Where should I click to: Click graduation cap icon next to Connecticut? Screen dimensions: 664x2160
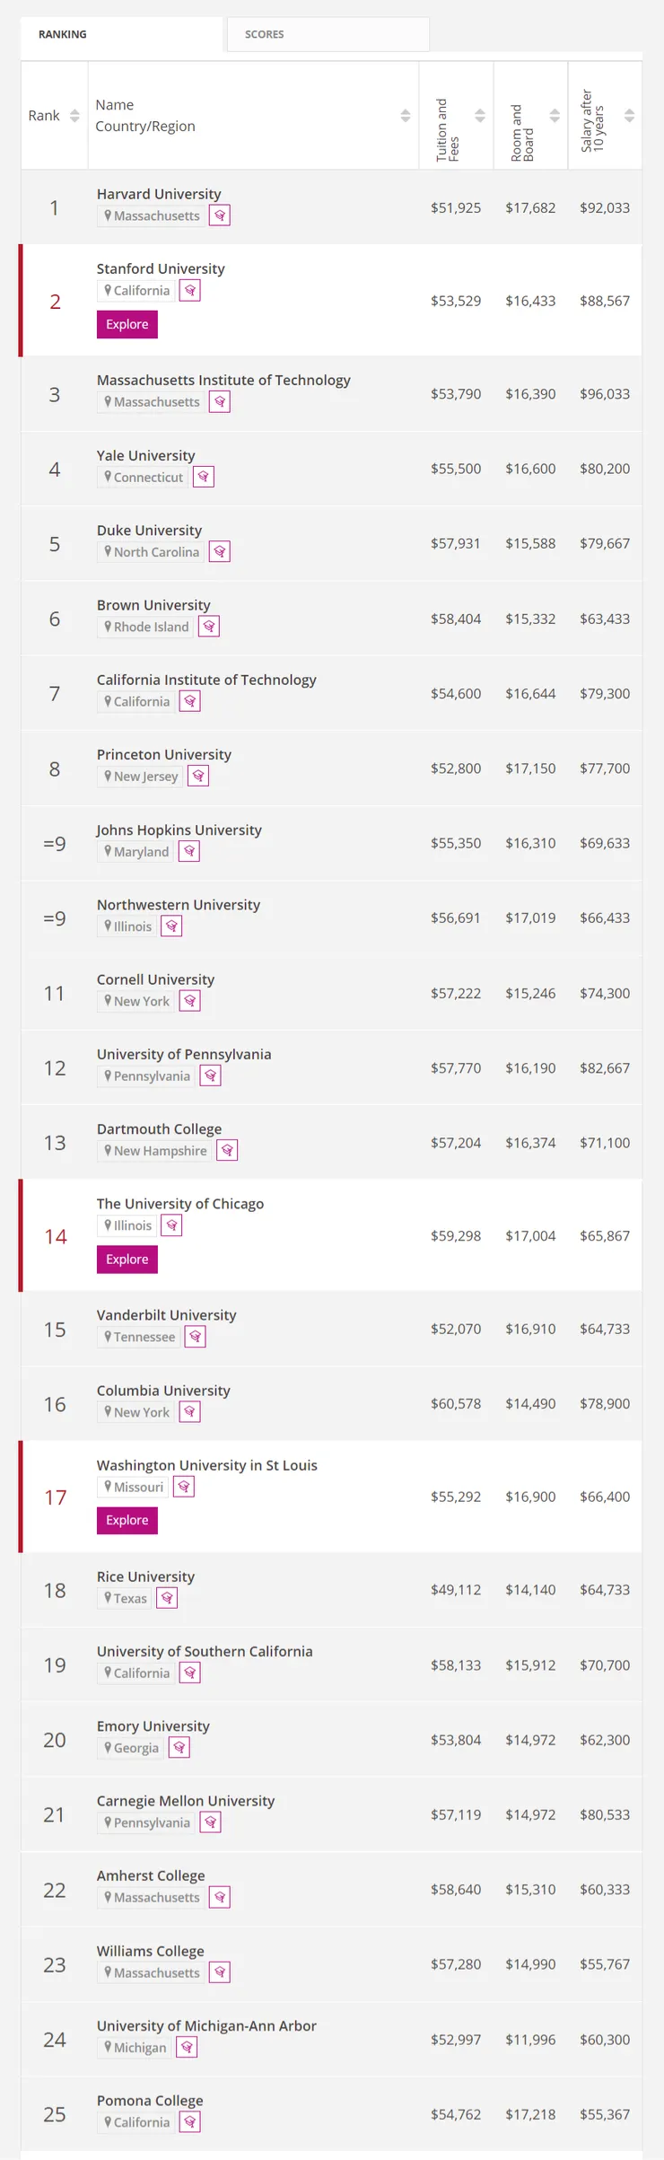point(204,477)
